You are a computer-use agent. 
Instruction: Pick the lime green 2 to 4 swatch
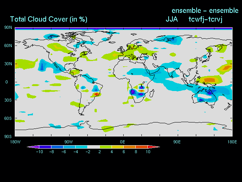tap(105, 147)
